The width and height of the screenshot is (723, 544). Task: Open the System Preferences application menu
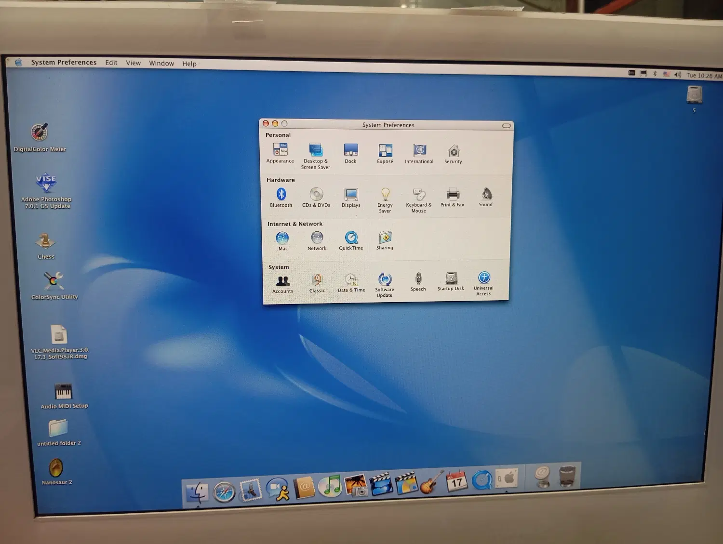click(64, 62)
